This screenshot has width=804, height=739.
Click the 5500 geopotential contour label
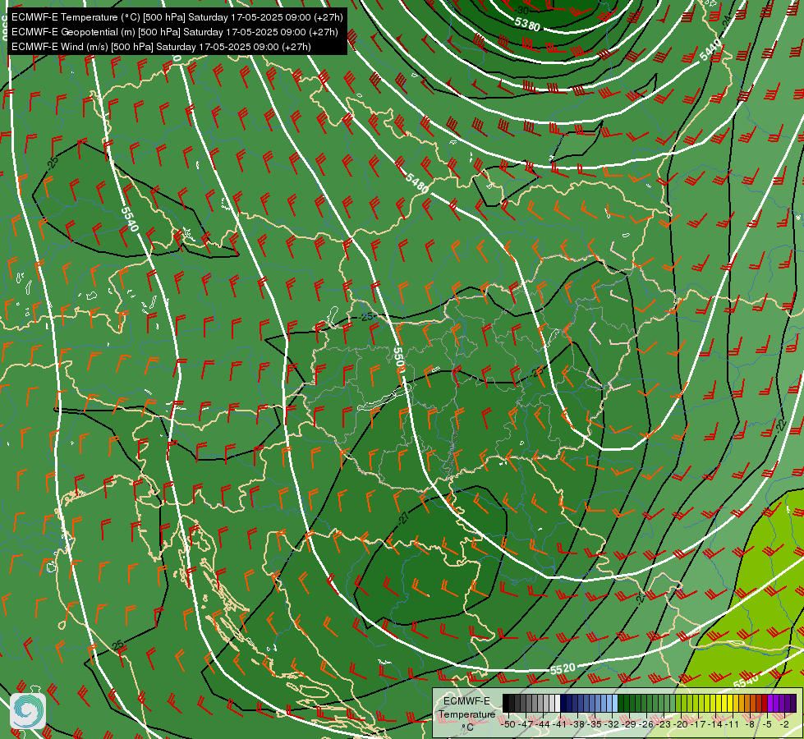click(398, 360)
